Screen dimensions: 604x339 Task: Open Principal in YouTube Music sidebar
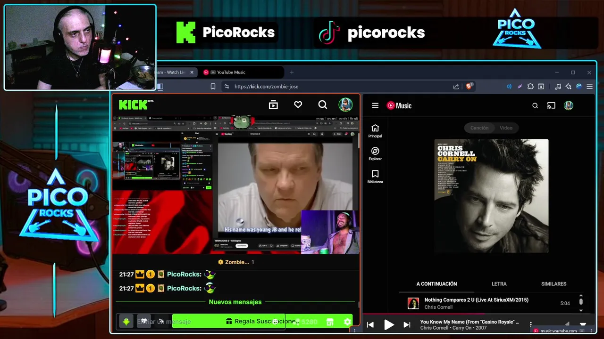click(x=375, y=131)
